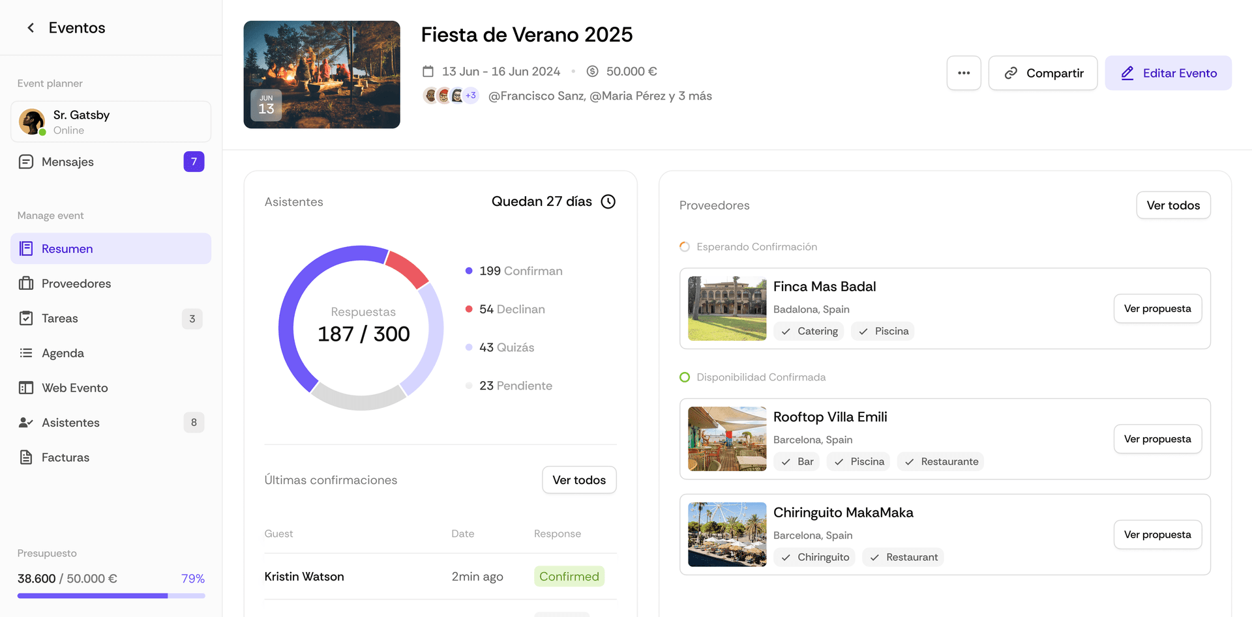Click the link icon in Compartir button
The image size is (1252, 617).
[1011, 73]
